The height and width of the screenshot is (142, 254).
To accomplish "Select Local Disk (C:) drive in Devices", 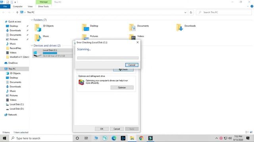I will 53,53.
